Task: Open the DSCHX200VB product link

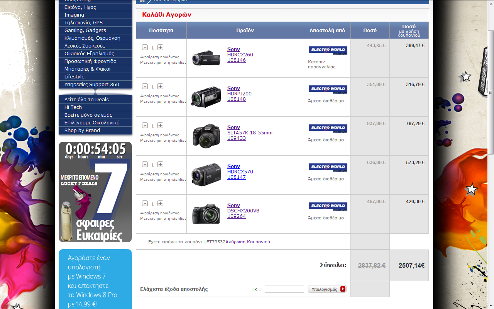Action: (x=243, y=211)
